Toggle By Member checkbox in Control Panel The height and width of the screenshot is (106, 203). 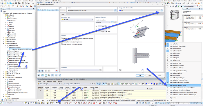pos(183,15)
